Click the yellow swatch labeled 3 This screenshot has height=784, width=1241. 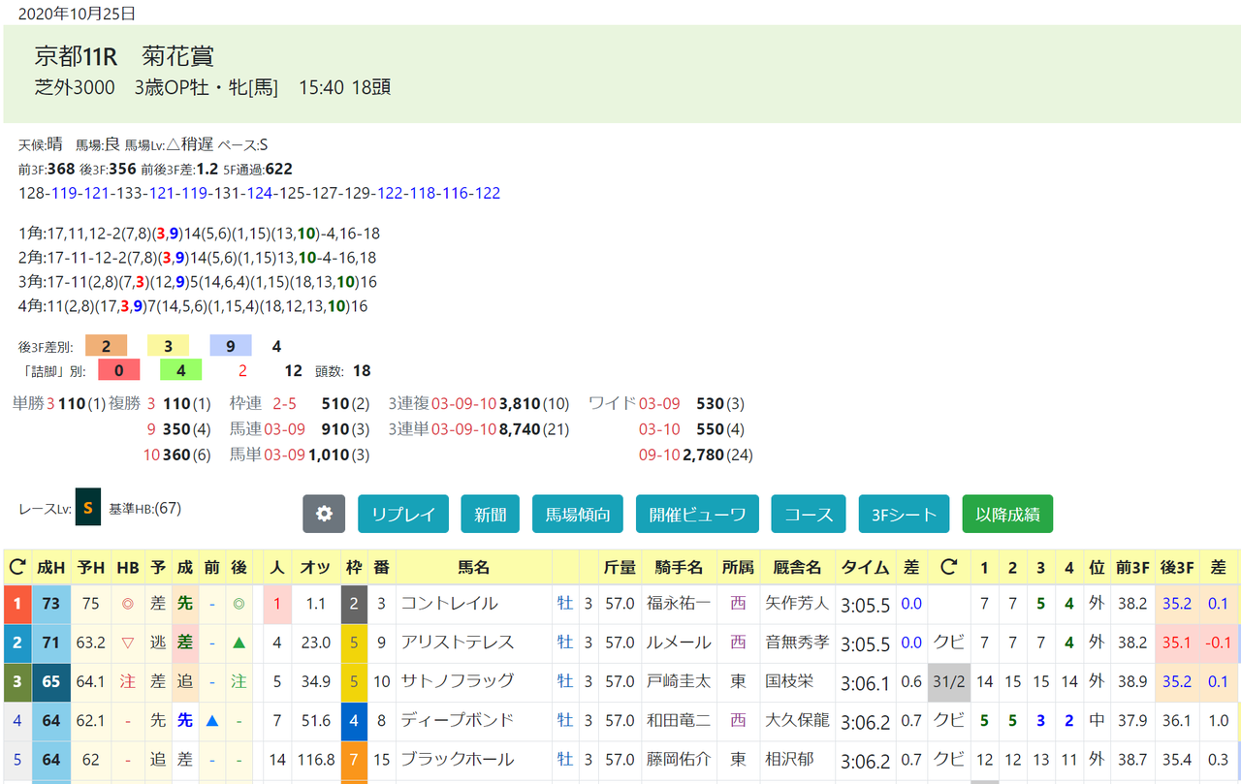[x=169, y=346]
